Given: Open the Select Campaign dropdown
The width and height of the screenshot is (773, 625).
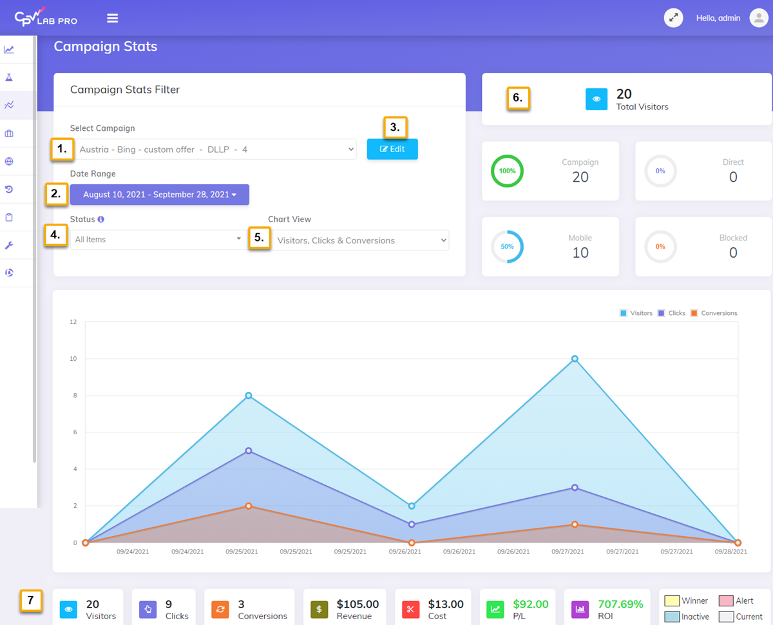Looking at the screenshot, I should tap(216, 149).
